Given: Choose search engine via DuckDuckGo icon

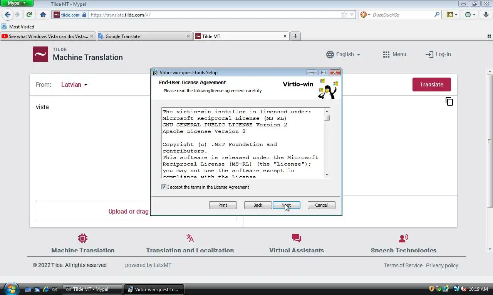Looking at the screenshot, I should 365,15.
